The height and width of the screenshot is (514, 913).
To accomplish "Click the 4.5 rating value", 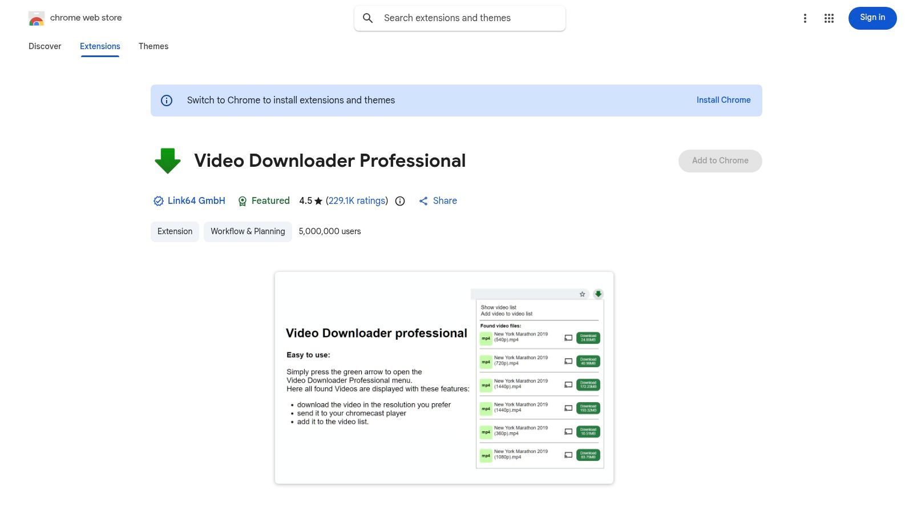I will (x=306, y=201).
